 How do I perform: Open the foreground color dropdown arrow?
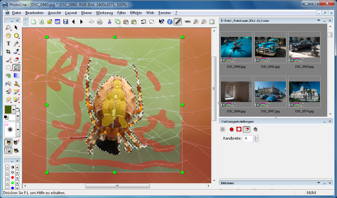coord(14,109)
